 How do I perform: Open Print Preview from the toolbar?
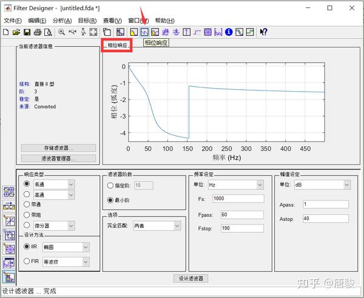pos(48,32)
